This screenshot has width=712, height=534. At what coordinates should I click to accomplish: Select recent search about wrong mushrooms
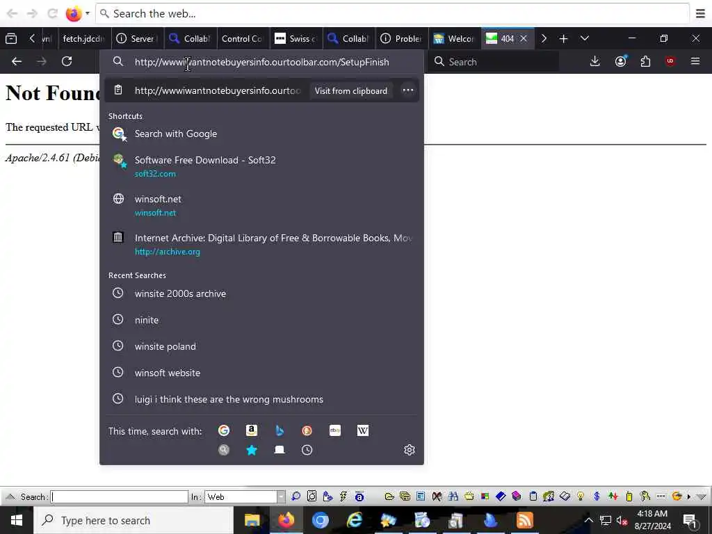coord(261,399)
